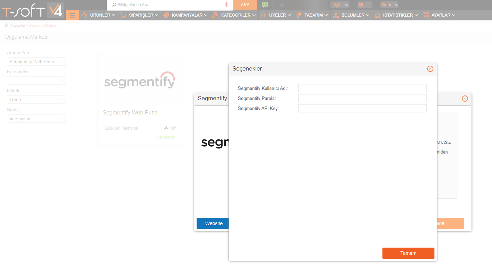
Task: Open the KATEGORİLER menu
Action: pos(234,15)
